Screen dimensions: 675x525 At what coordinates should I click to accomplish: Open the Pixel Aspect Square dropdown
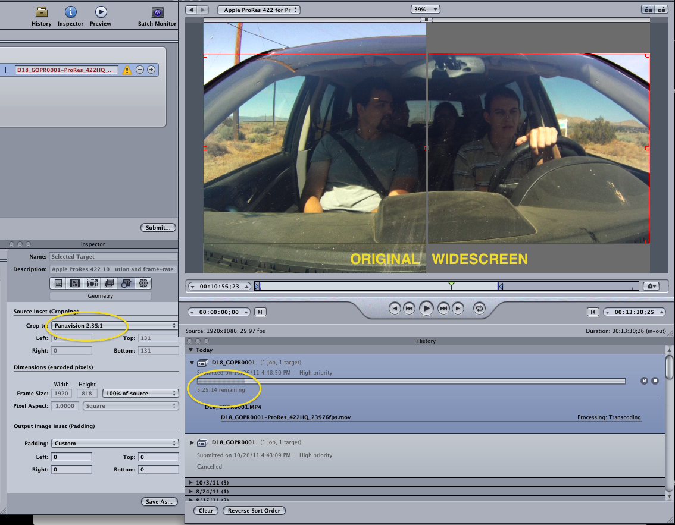pyautogui.click(x=130, y=406)
